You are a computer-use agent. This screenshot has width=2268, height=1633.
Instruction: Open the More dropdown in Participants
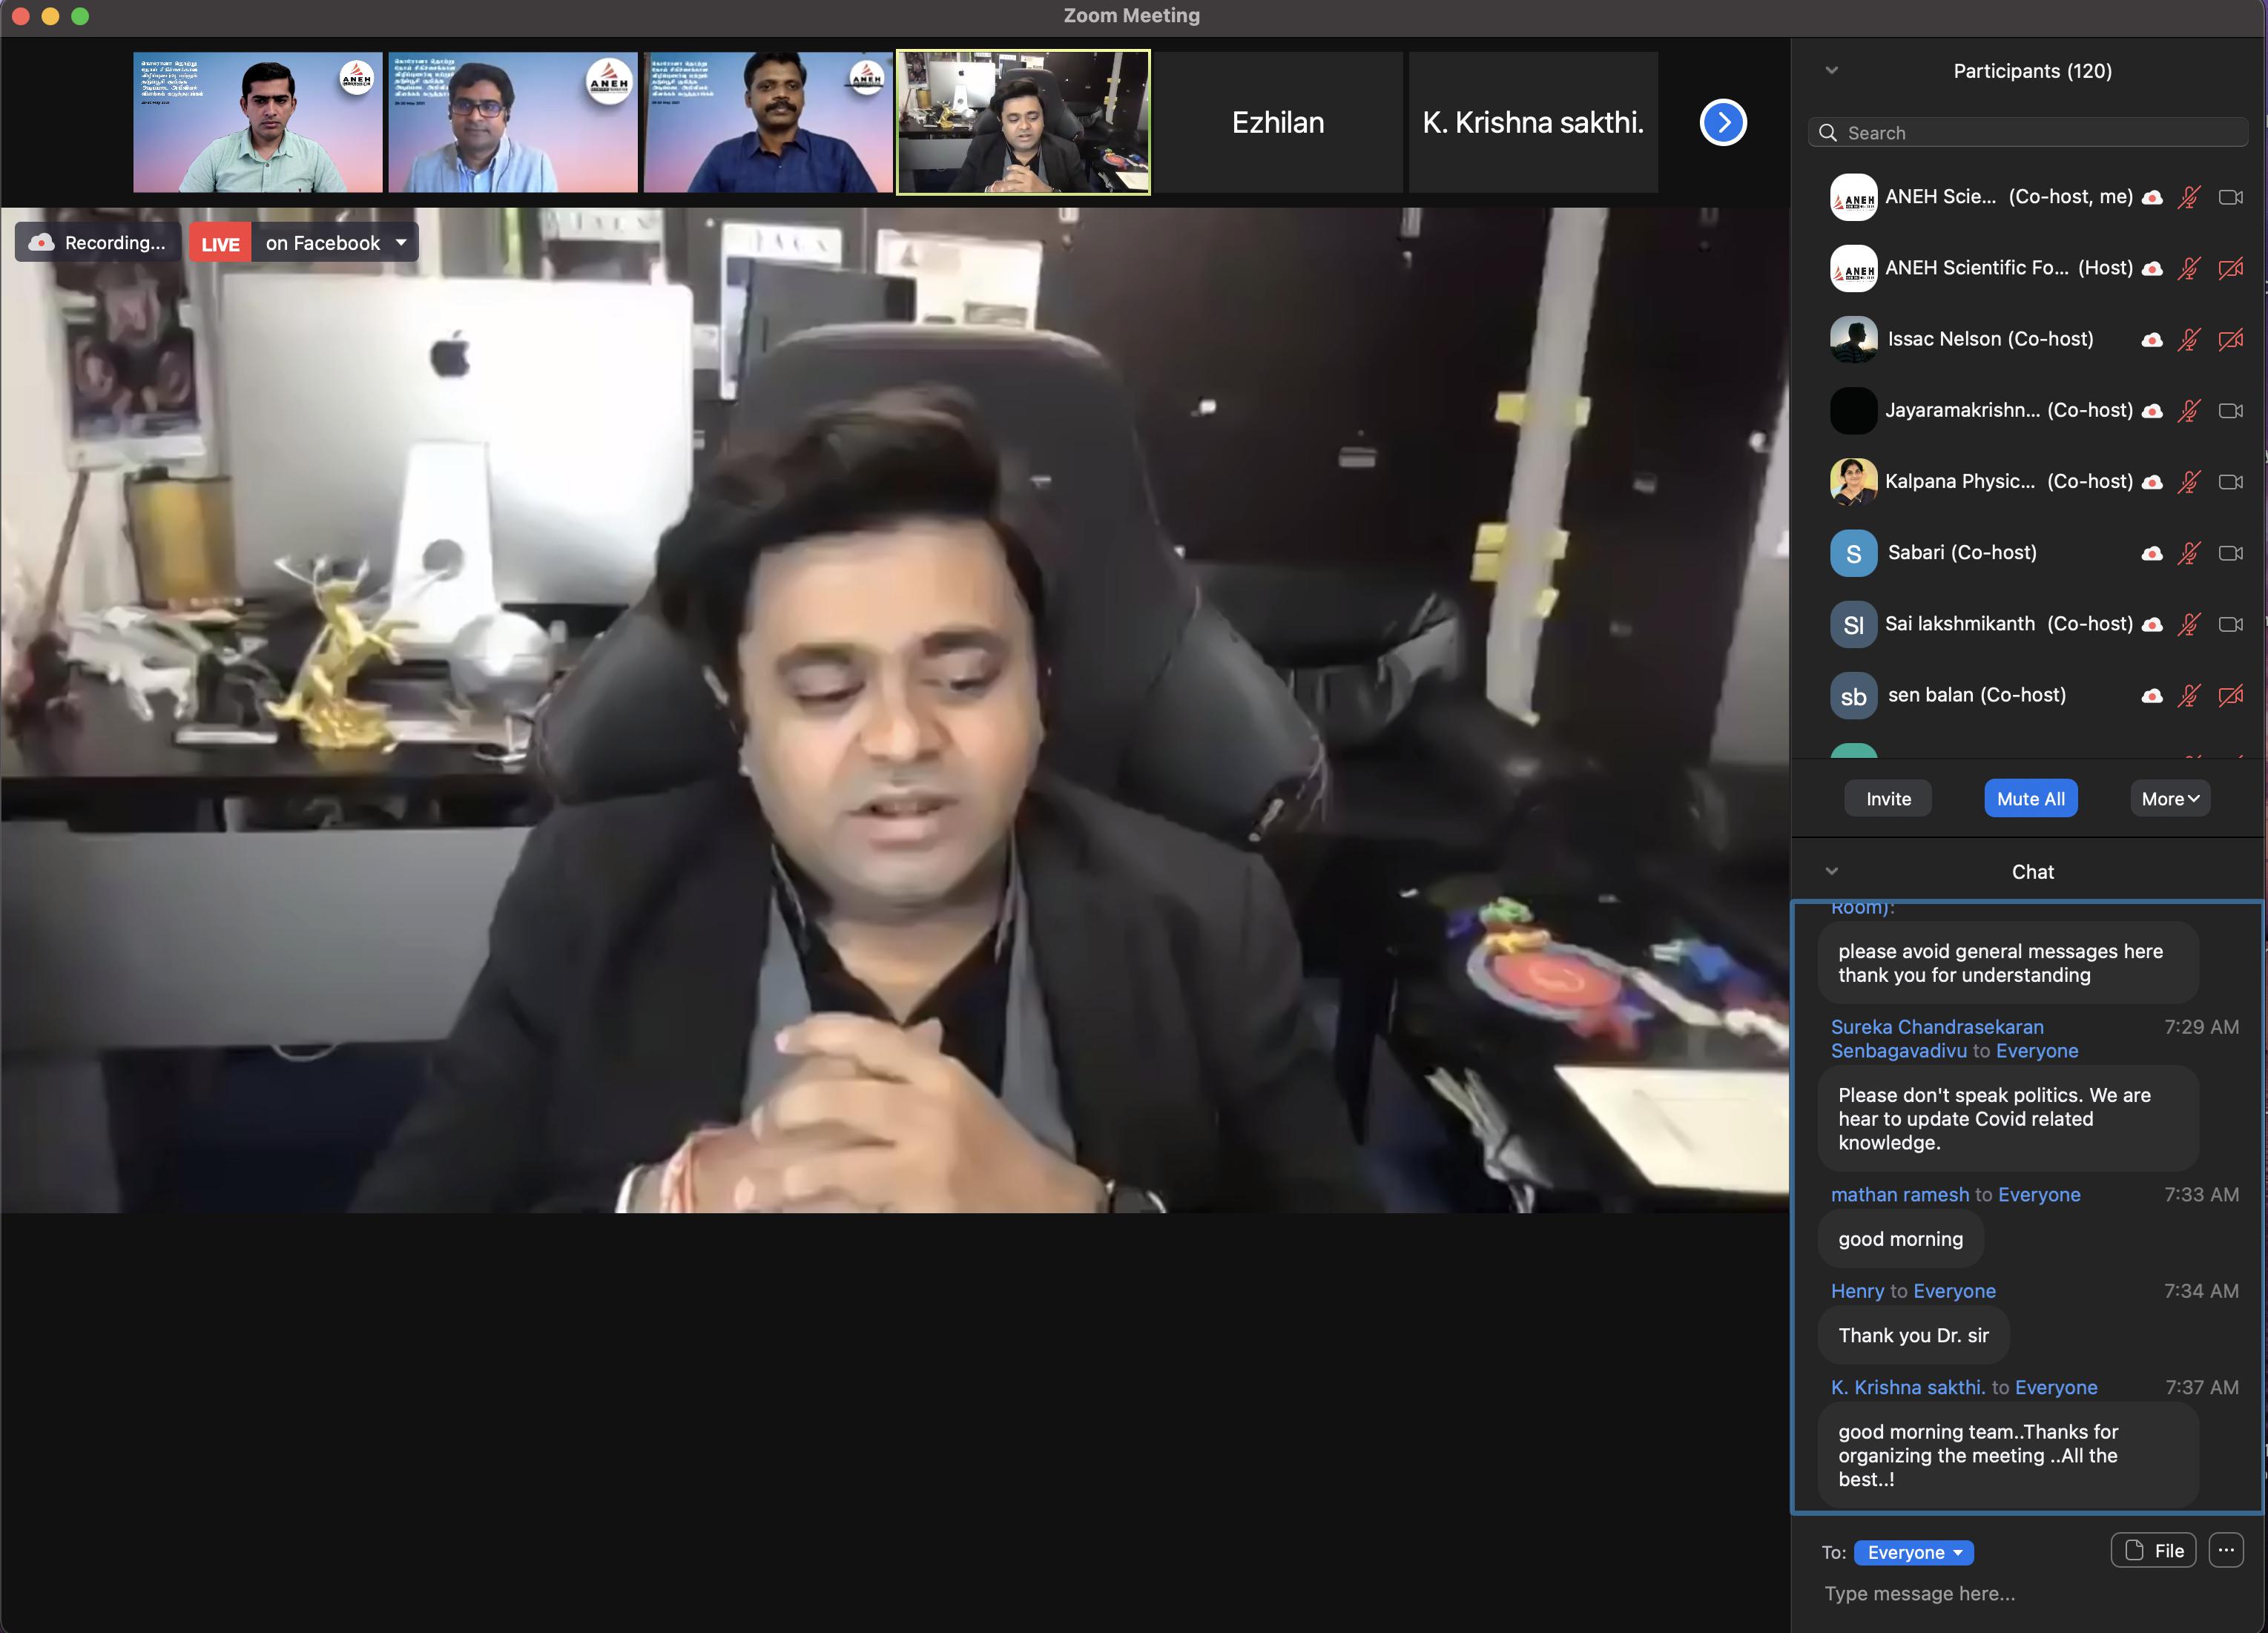(2170, 799)
